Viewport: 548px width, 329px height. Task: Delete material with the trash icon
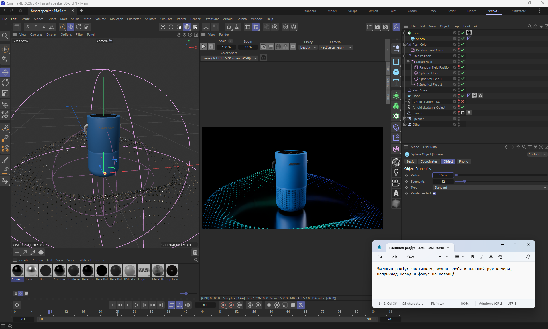(195, 252)
